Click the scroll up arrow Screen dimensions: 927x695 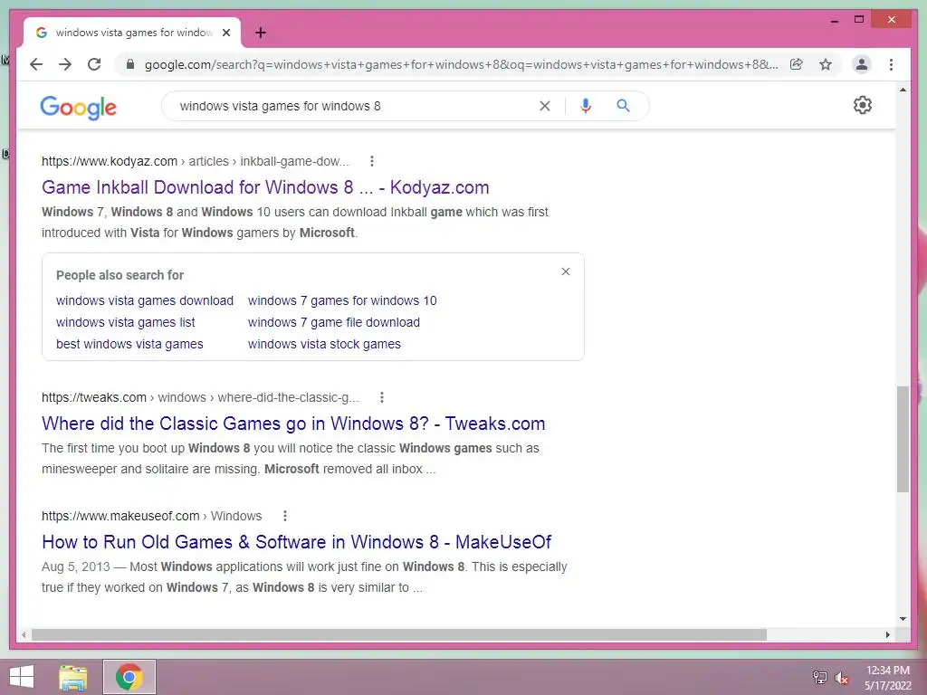(x=903, y=90)
